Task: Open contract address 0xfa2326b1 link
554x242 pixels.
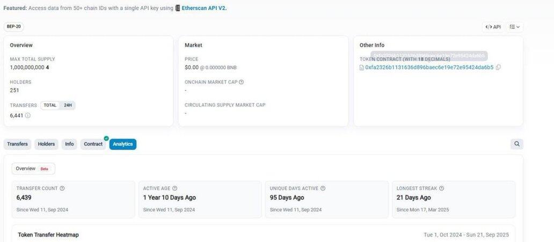Action: pyautogui.click(x=429, y=68)
